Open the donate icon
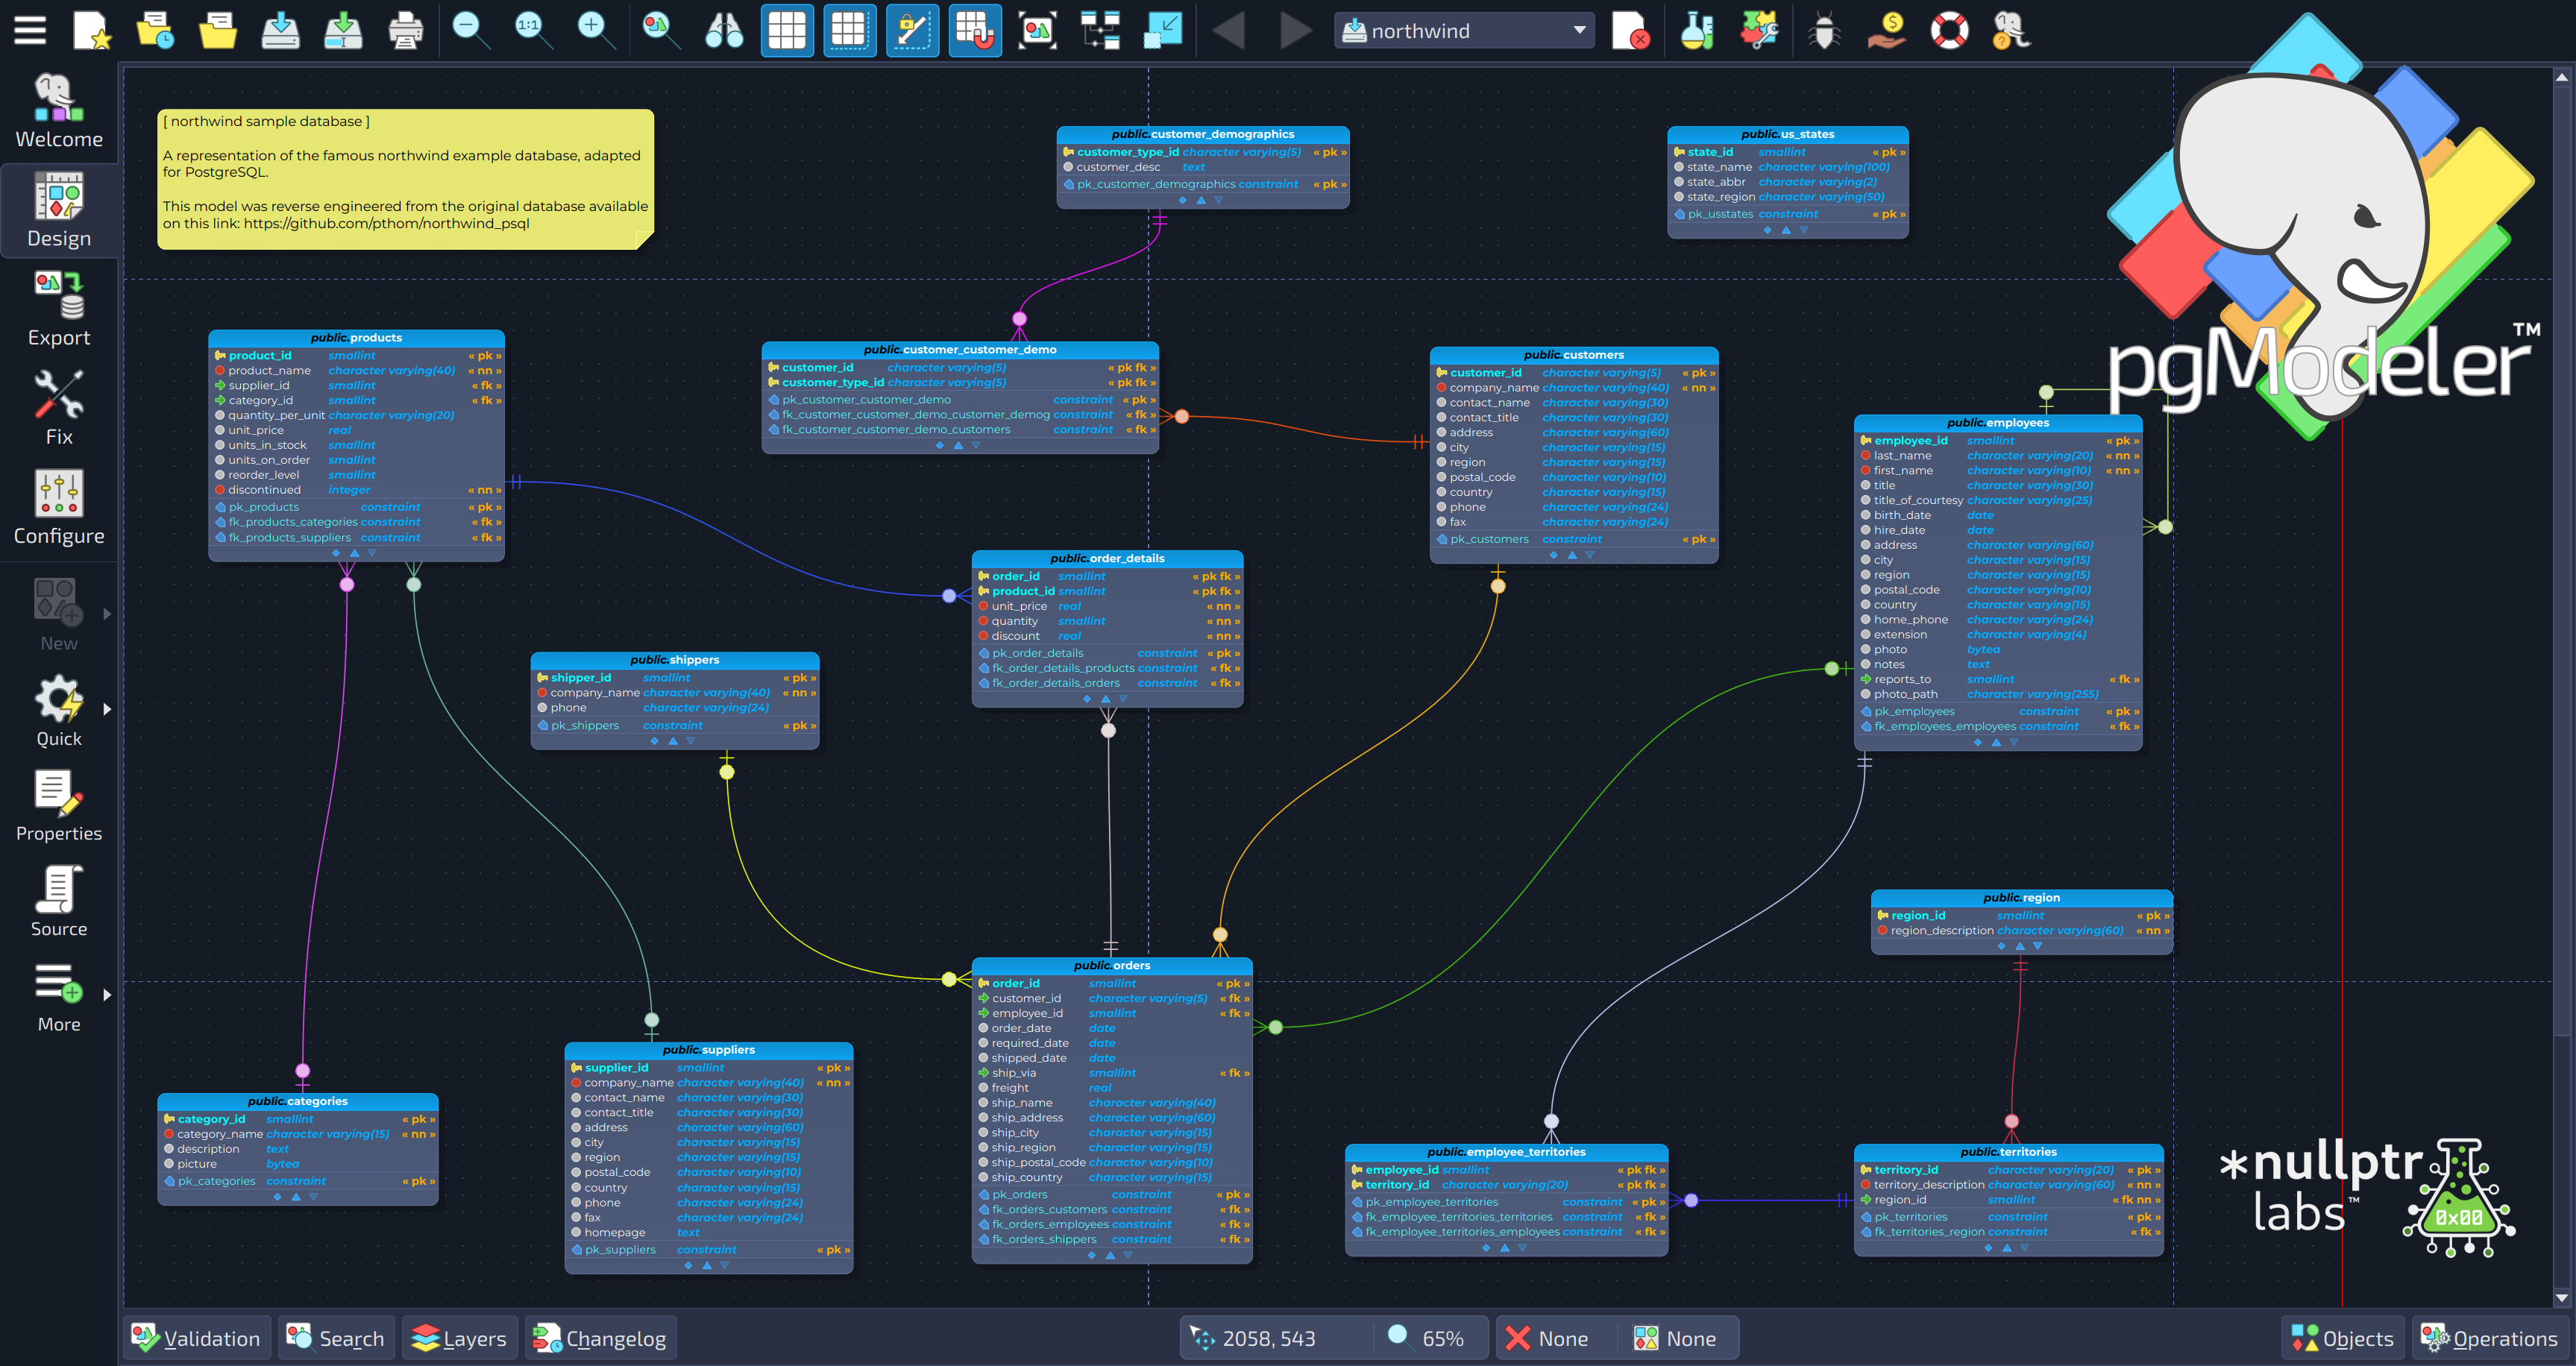 (x=1887, y=30)
